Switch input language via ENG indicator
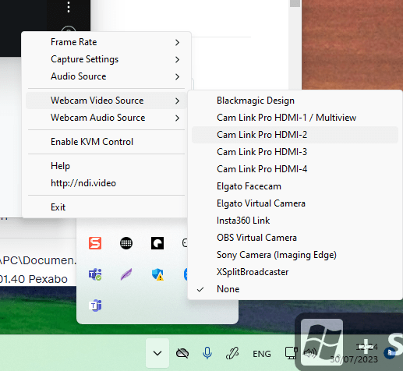 click(x=262, y=354)
